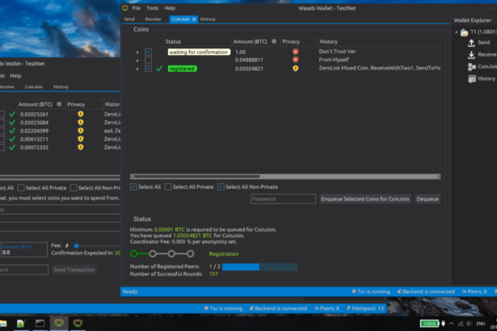
Task: Click the Receive icon in Wallet Explorer
Action: pos(471,55)
